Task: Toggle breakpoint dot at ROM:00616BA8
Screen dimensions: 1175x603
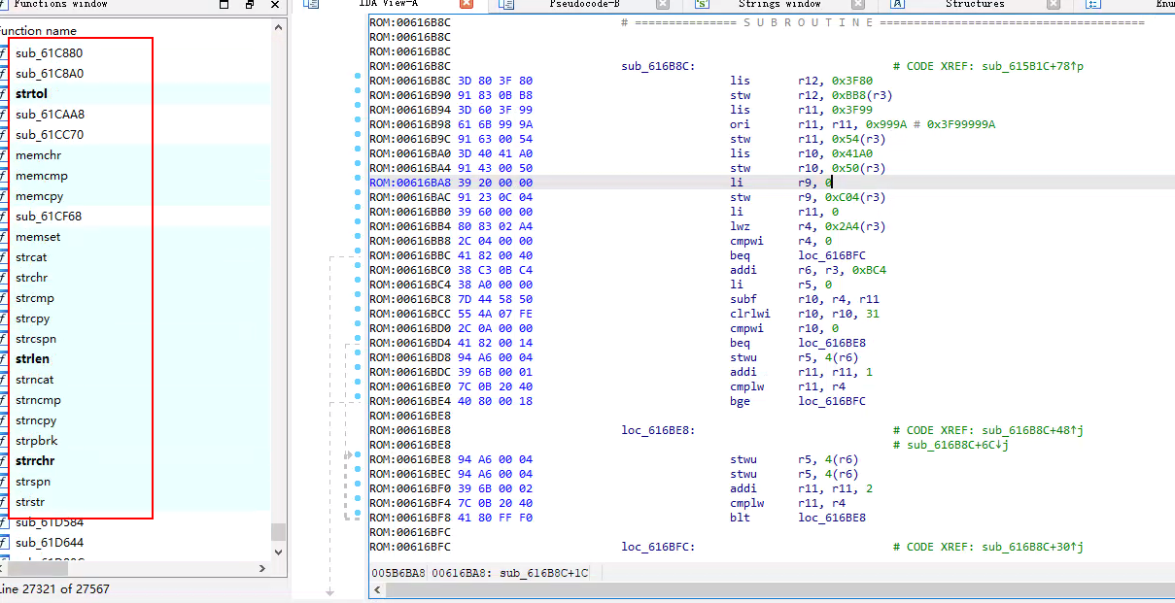Action: pos(358,178)
